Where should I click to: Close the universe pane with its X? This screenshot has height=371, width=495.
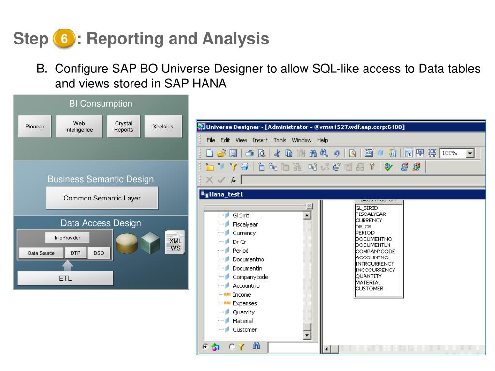point(310,206)
